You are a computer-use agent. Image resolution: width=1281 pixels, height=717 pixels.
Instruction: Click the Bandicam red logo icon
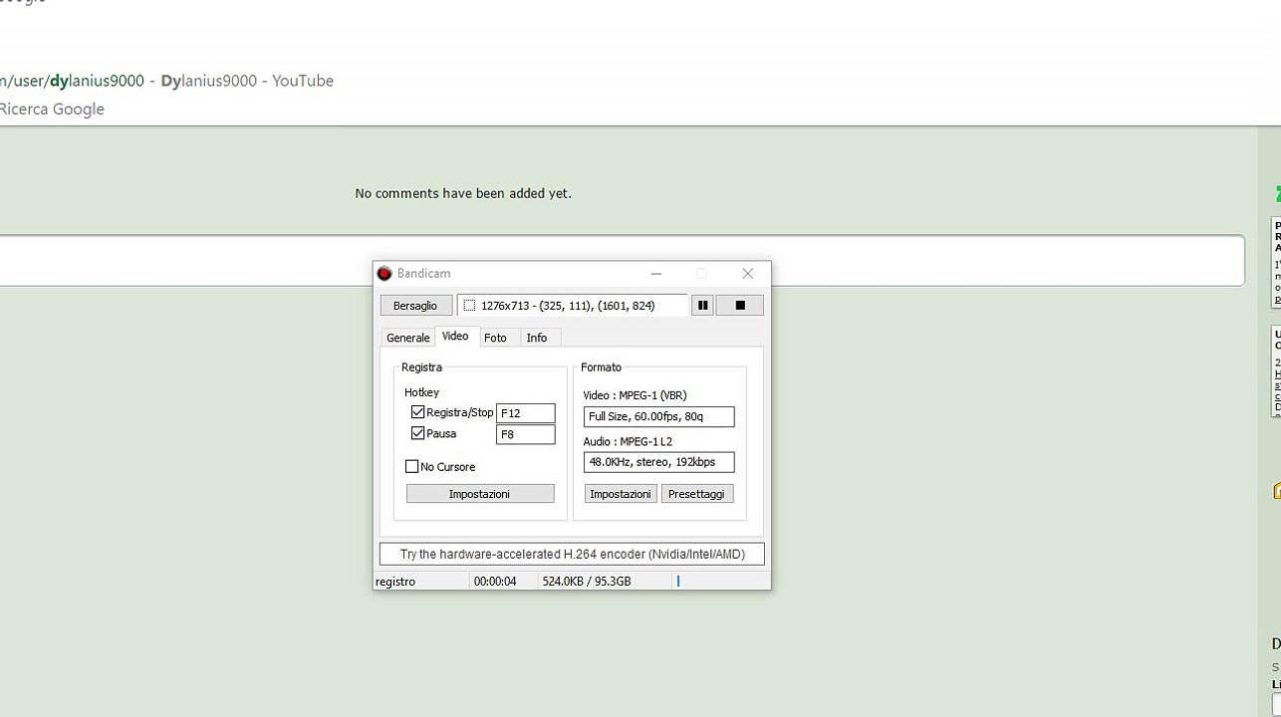(384, 274)
